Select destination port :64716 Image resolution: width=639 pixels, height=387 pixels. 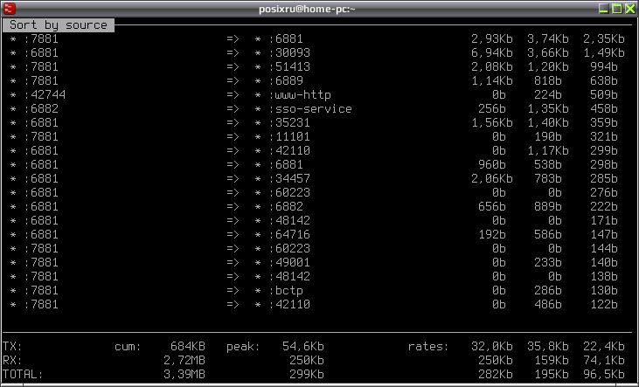click(289, 234)
